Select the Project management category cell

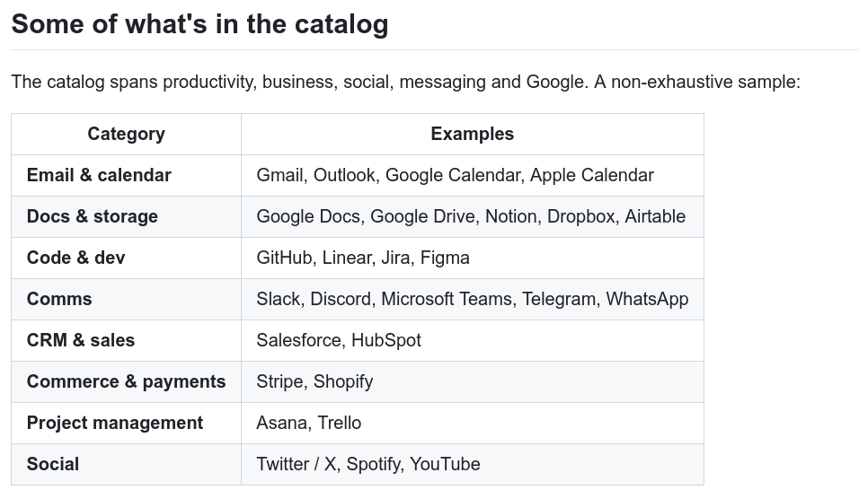click(x=126, y=423)
